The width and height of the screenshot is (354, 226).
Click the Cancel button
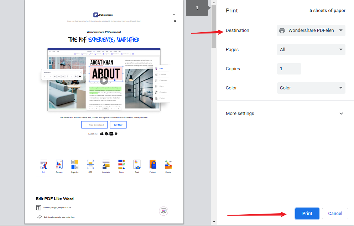(335, 213)
